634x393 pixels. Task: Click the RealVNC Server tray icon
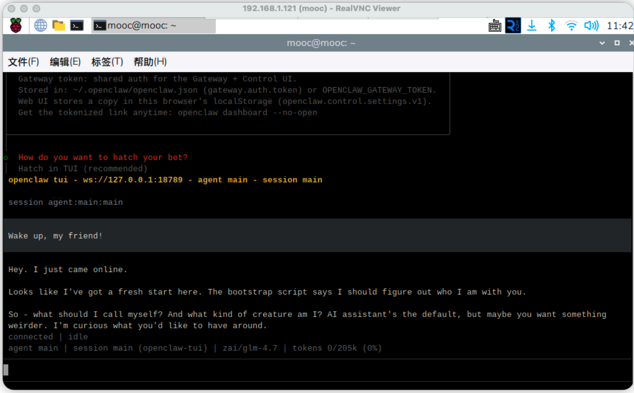513,26
